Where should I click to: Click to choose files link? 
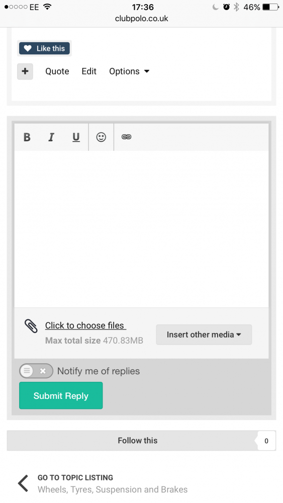point(85,325)
